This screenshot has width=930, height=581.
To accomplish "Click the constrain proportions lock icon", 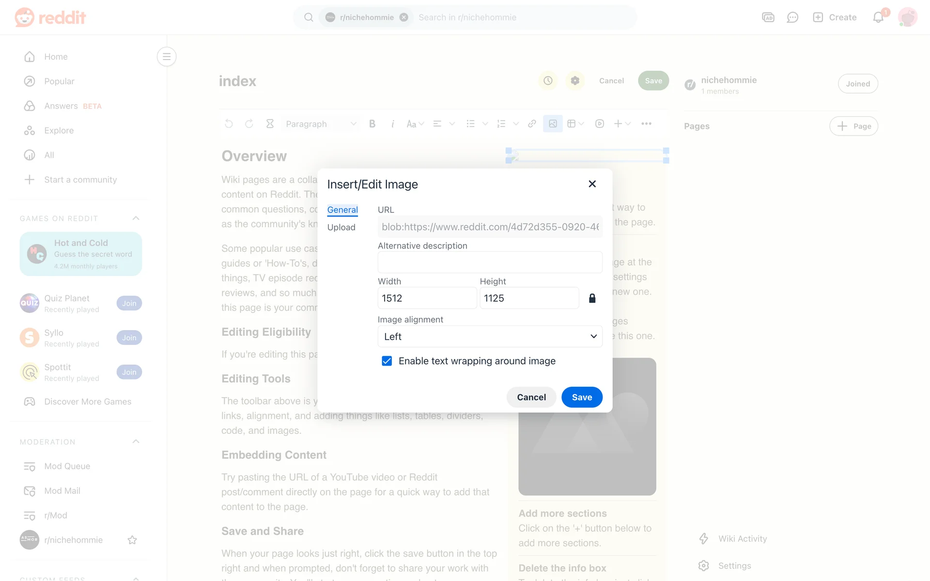I will click(x=592, y=298).
